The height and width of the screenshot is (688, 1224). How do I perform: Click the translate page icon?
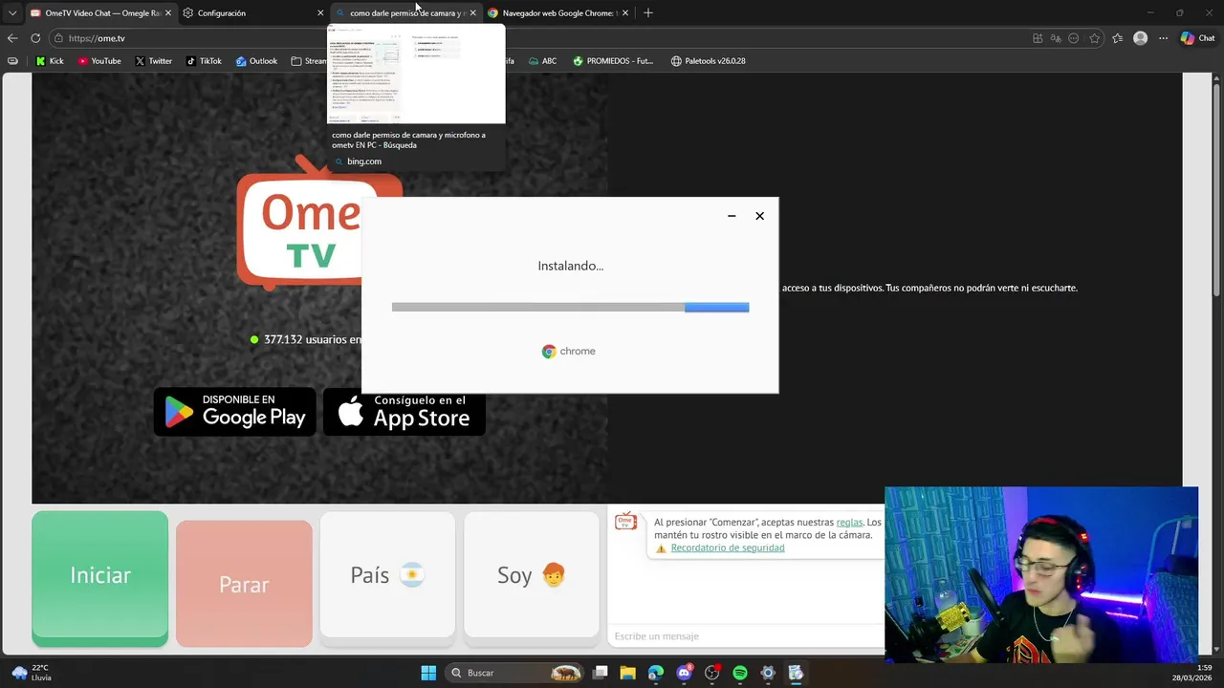pyautogui.click(x=1056, y=38)
